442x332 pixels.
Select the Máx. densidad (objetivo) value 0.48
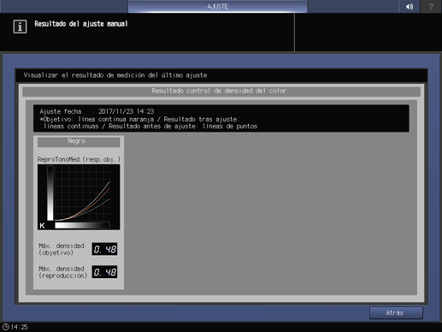(x=104, y=249)
